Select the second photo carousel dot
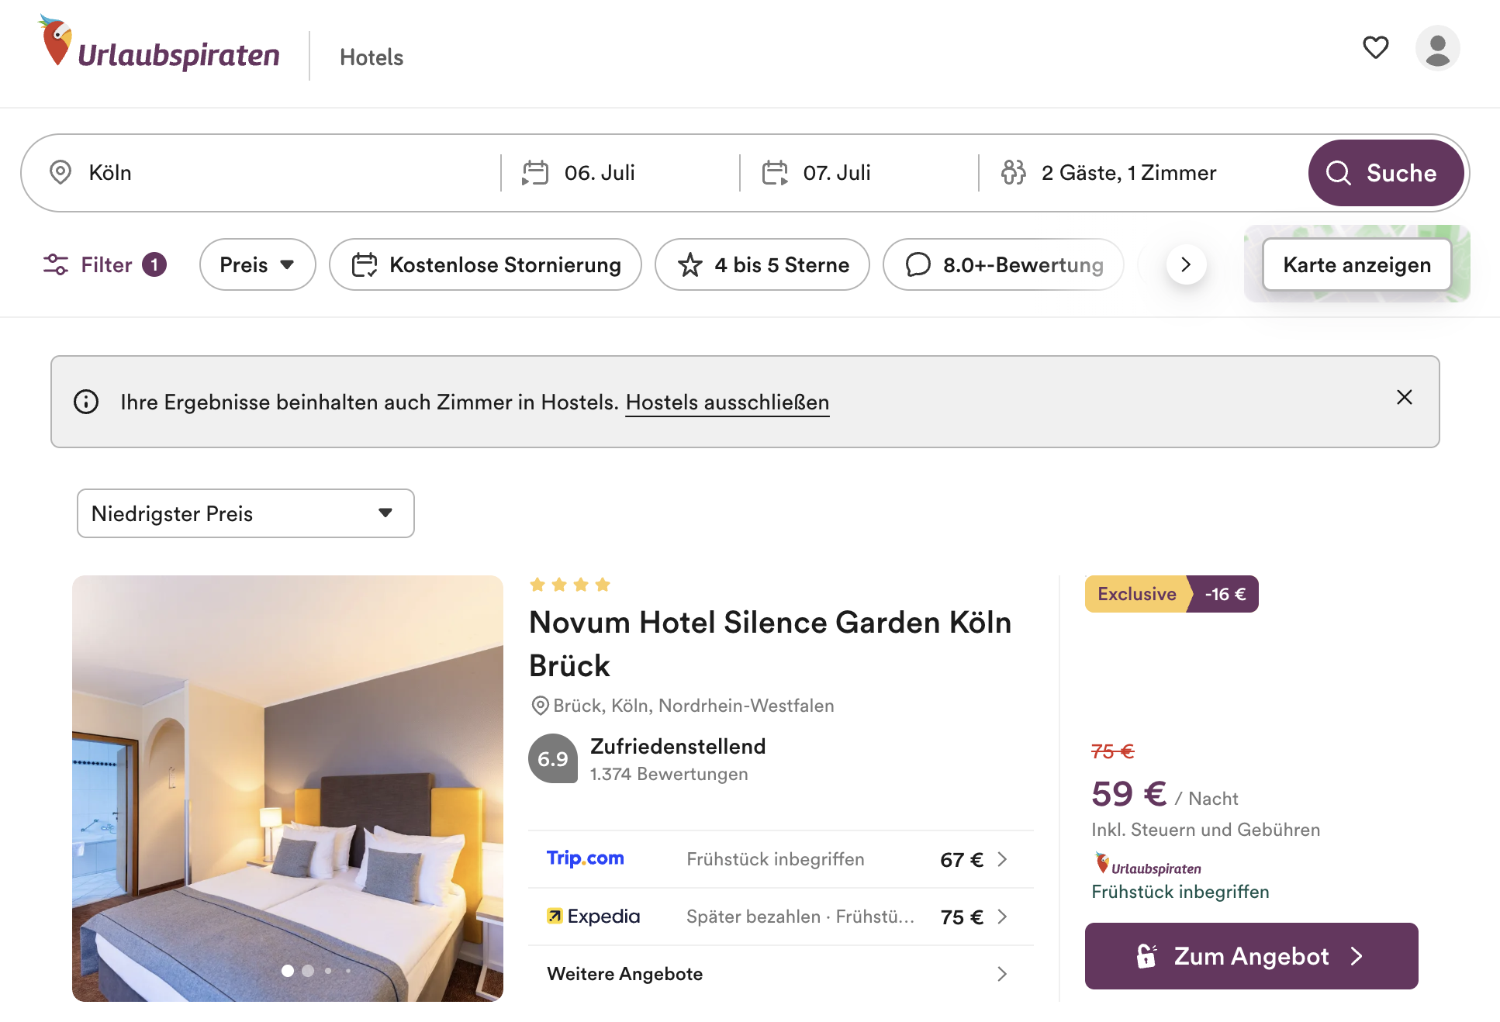Screen dimensions: 1500x1022 point(308,971)
